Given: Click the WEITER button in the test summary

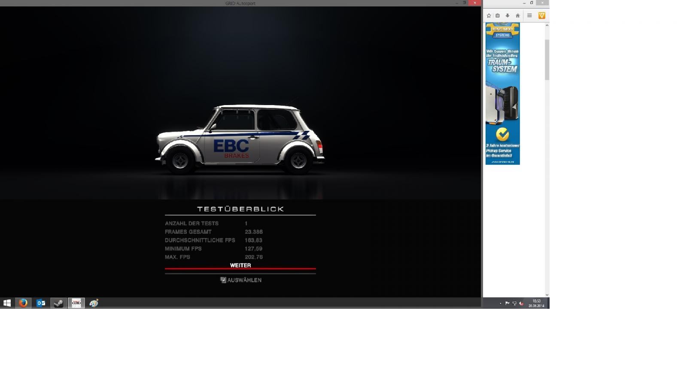Looking at the screenshot, I should 240,265.
